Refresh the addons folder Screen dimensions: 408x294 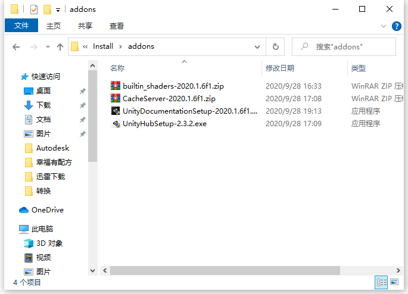(x=275, y=47)
